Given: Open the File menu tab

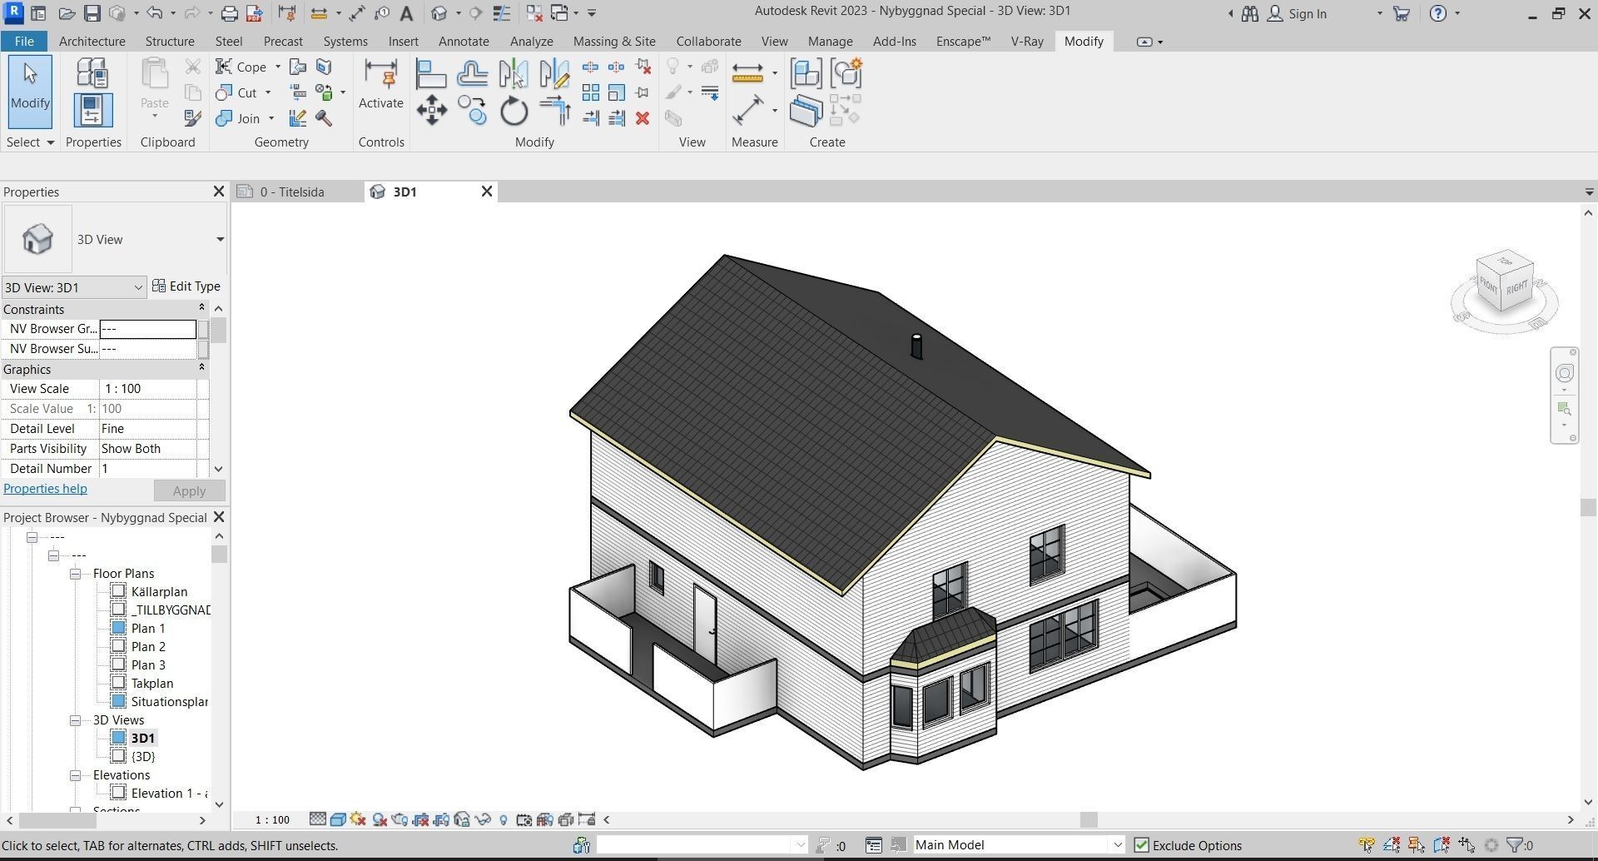Looking at the screenshot, I should tap(24, 42).
